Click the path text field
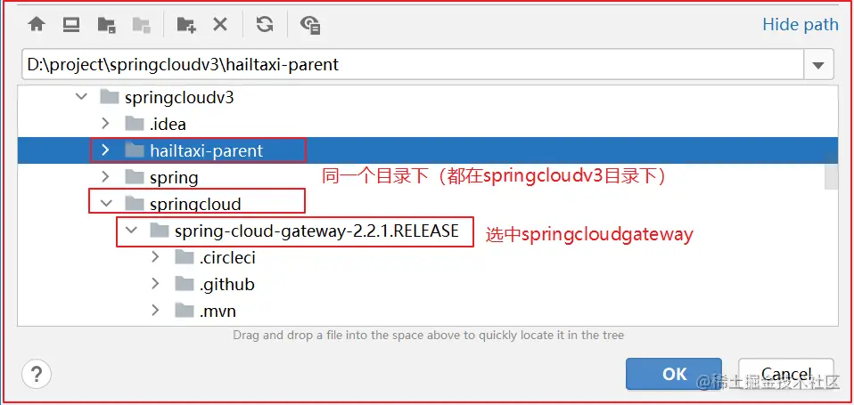This screenshot has height=405, width=854. (x=413, y=65)
